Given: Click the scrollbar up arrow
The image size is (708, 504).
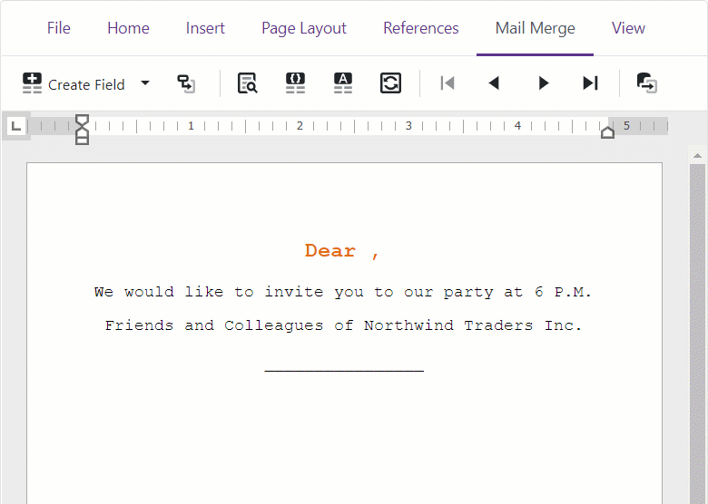Looking at the screenshot, I should click(698, 156).
